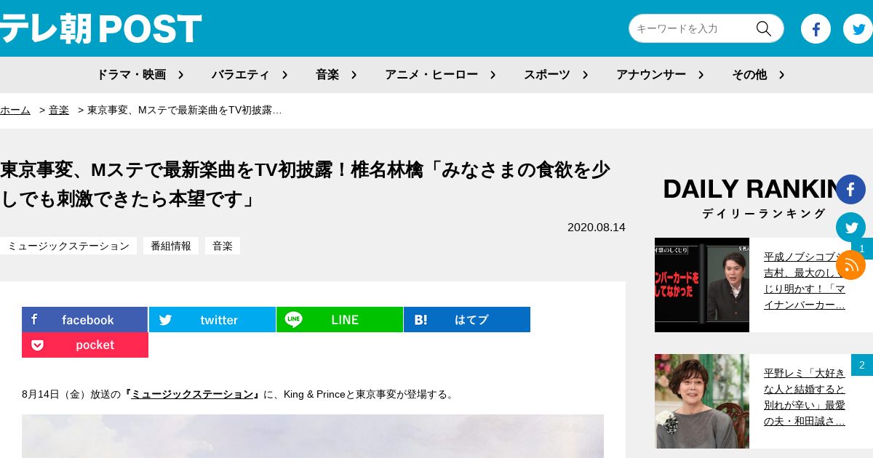Share article via facebook button
Image resolution: width=873 pixels, height=458 pixels.
[85, 320]
